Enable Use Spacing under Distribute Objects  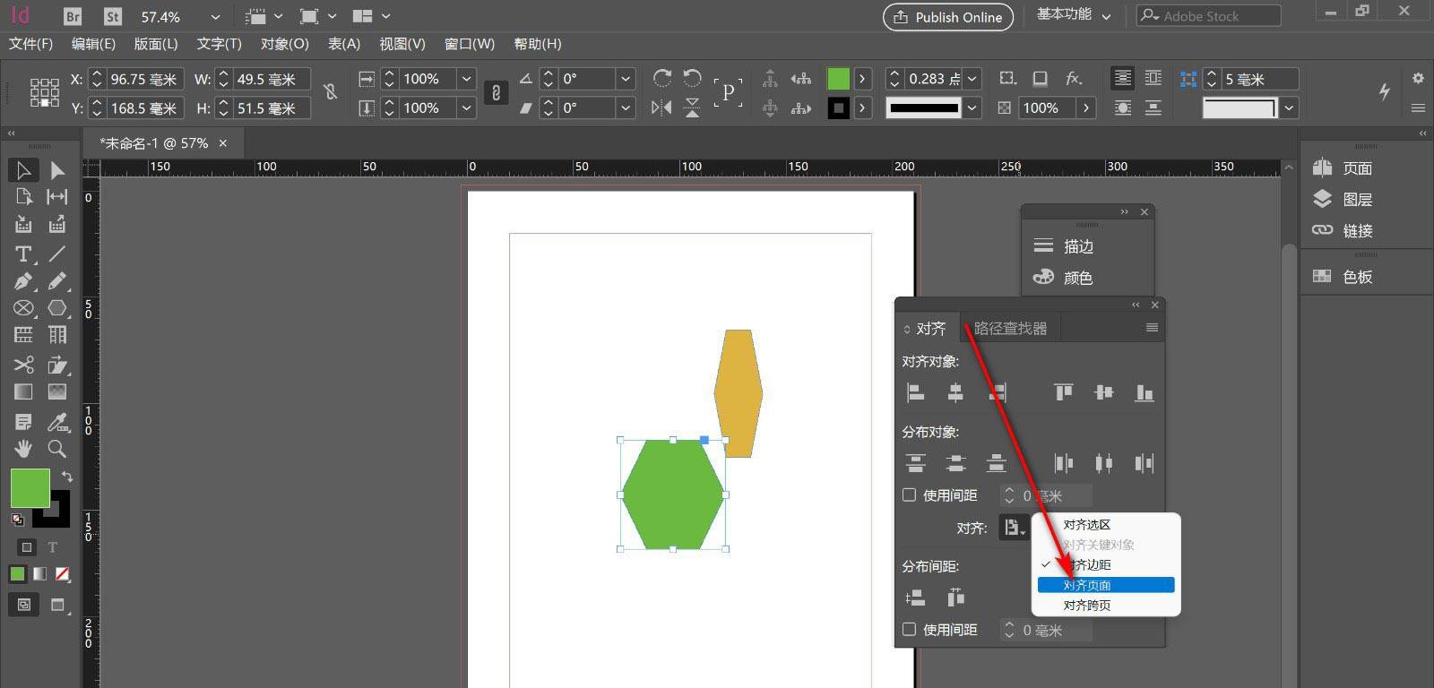coord(910,495)
